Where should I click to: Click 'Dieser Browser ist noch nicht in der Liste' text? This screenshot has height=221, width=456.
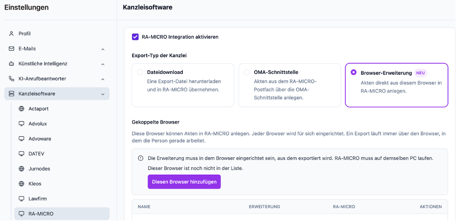point(195,168)
